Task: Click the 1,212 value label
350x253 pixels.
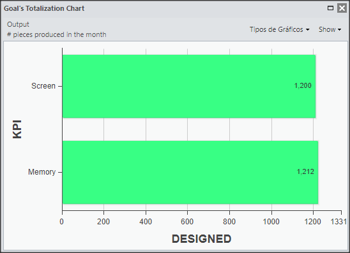Action: coord(305,171)
